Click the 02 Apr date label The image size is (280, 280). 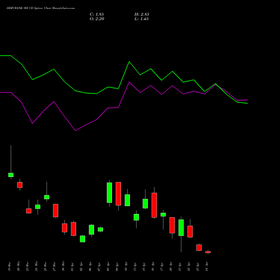click(x=81, y=267)
